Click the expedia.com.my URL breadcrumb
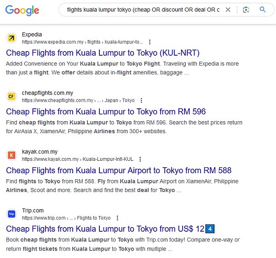This screenshot has height=258, width=276. point(82,42)
